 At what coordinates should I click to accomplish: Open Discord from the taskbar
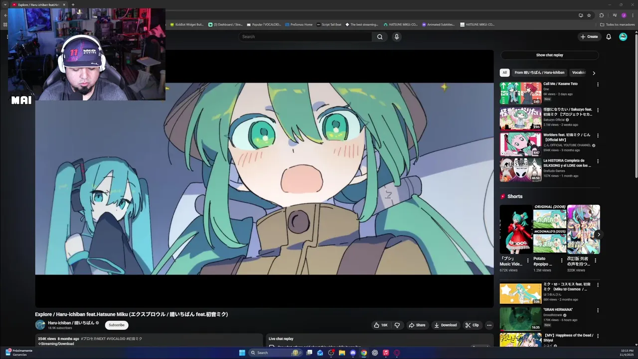tap(353, 353)
